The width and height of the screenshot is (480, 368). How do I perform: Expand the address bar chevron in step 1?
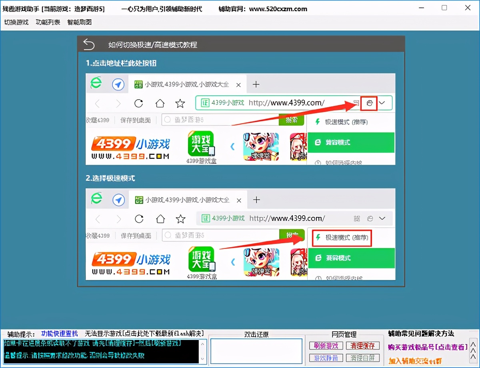tap(382, 103)
